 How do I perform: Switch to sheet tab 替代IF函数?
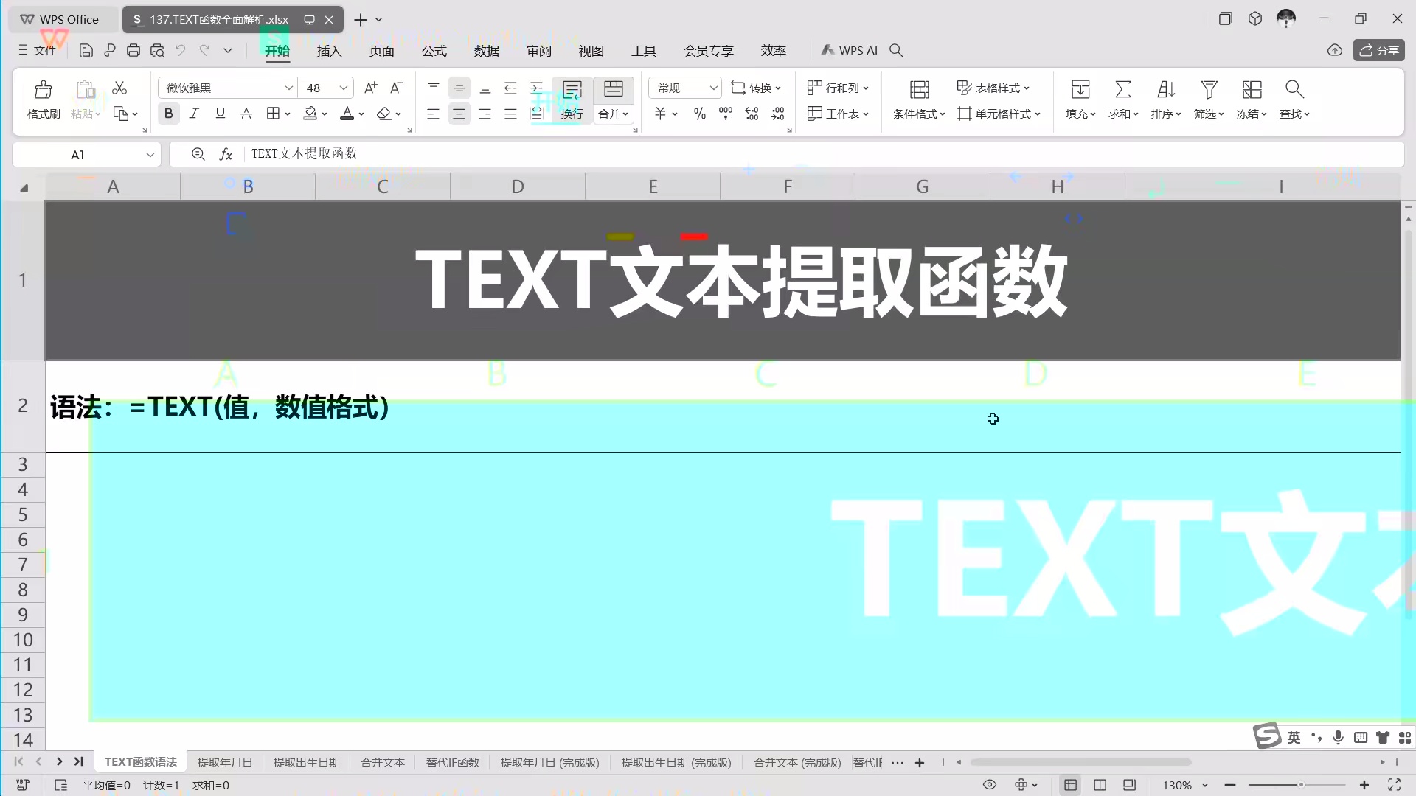pyautogui.click(x=453, y=762)
